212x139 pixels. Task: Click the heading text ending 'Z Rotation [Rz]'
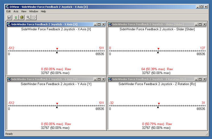pos(157,84)
